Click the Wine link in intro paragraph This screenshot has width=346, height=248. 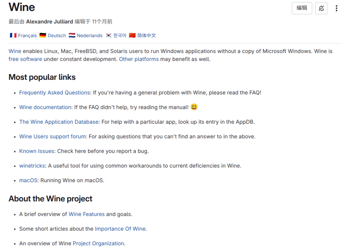click(x=15, y=51)
